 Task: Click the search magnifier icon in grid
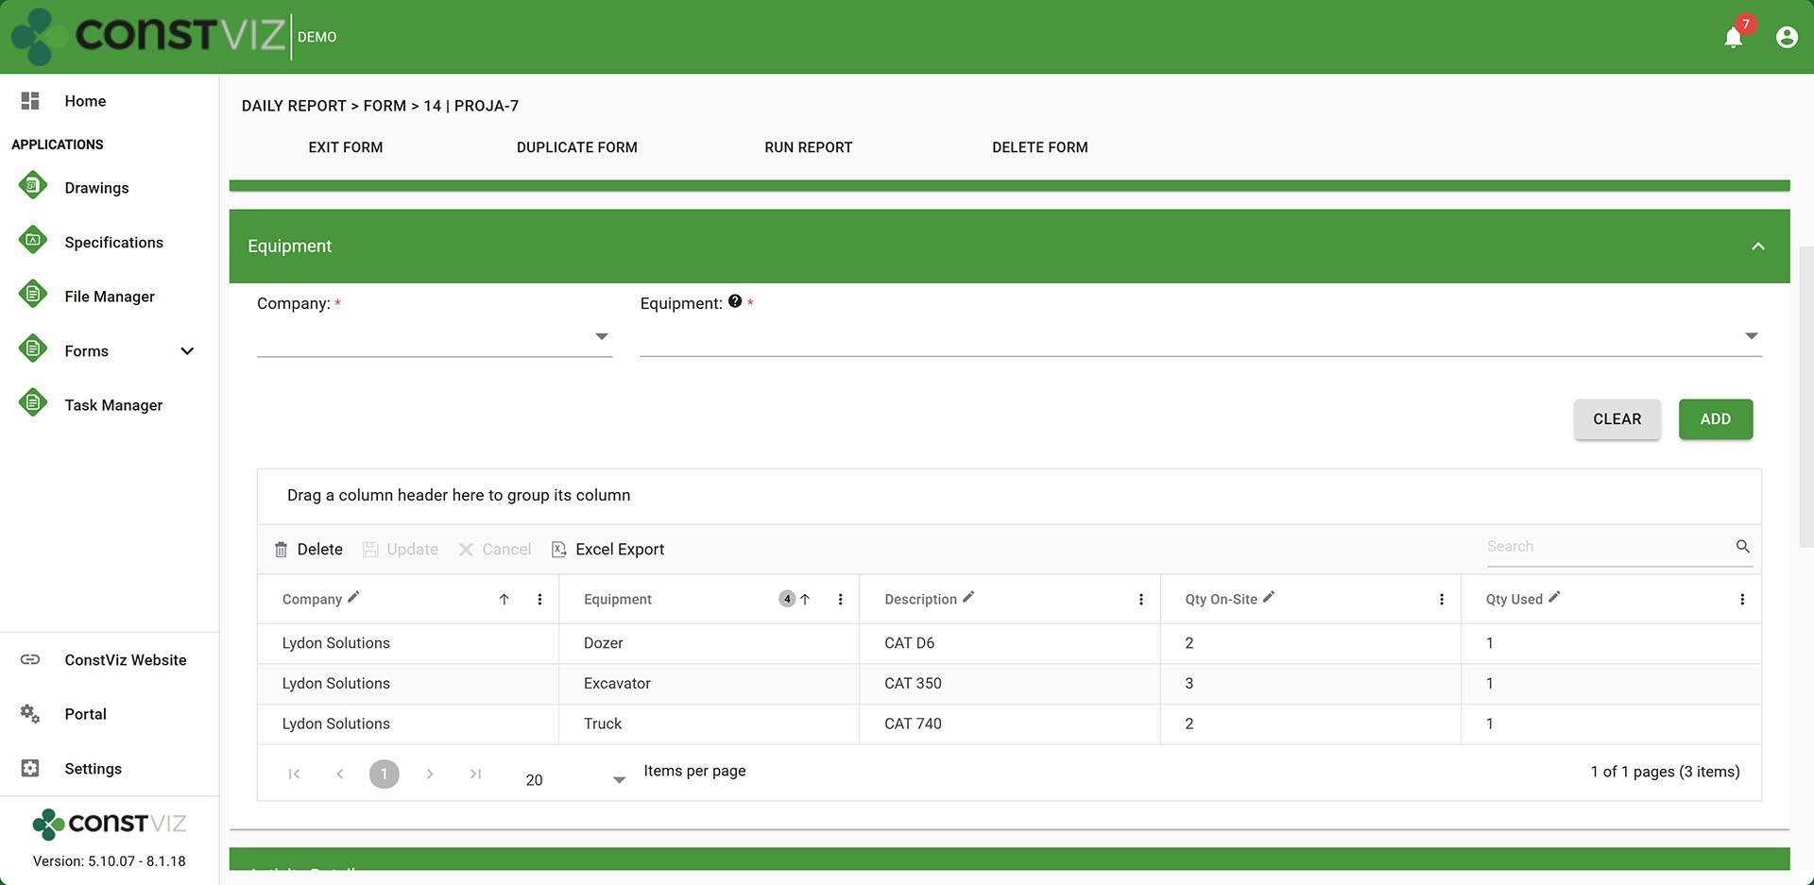(x=1742, y=546)
